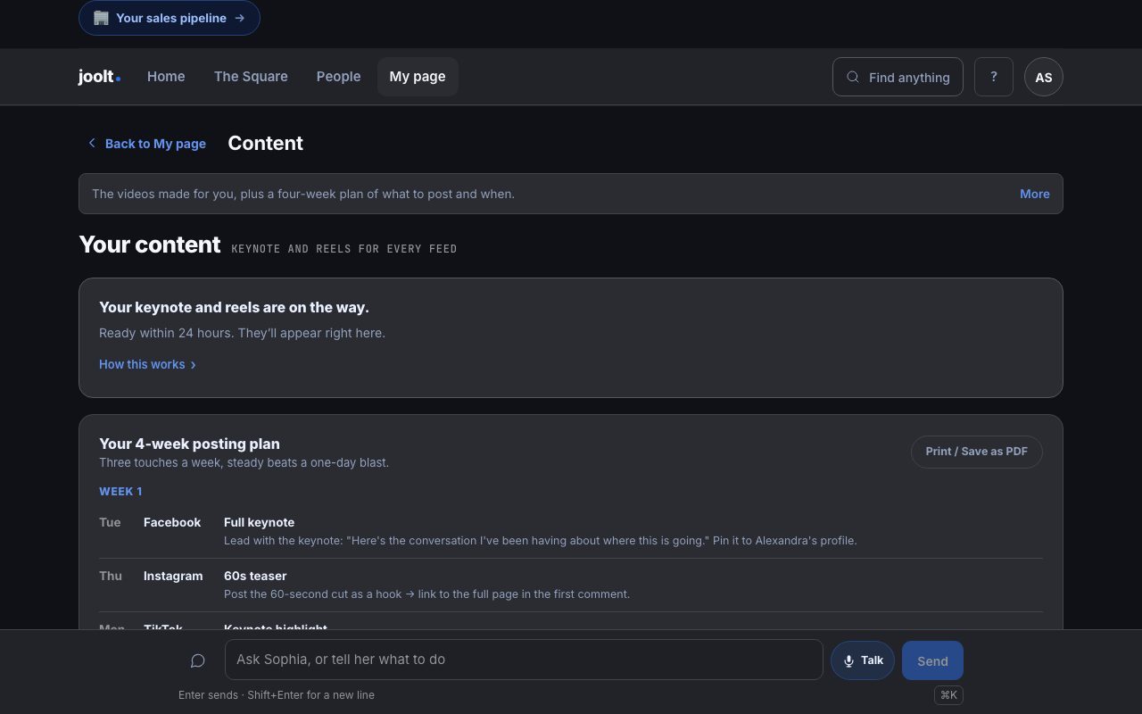
Task: Go to the Home tab
Action: coord(166,77)
